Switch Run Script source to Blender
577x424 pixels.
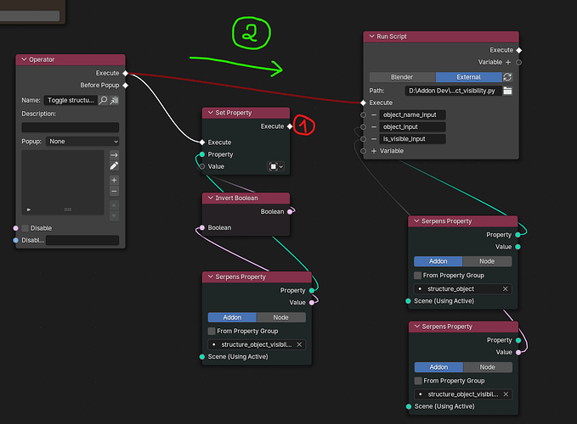402,77
